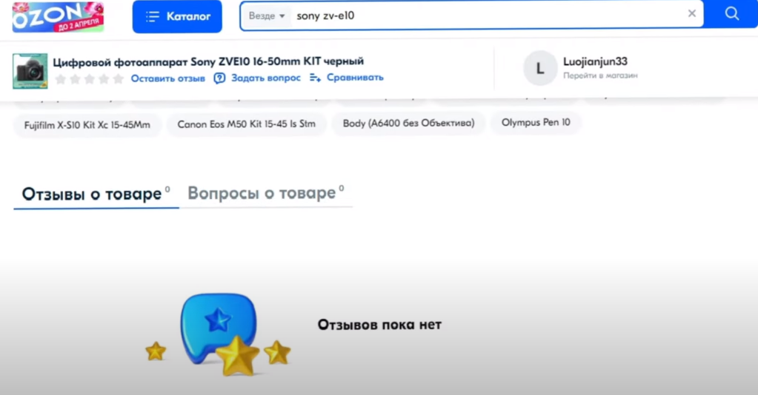The height and width of the screenshot is (395, 758).
Task: Click the Luojianjun33 seller avatar
Action: 540,68
